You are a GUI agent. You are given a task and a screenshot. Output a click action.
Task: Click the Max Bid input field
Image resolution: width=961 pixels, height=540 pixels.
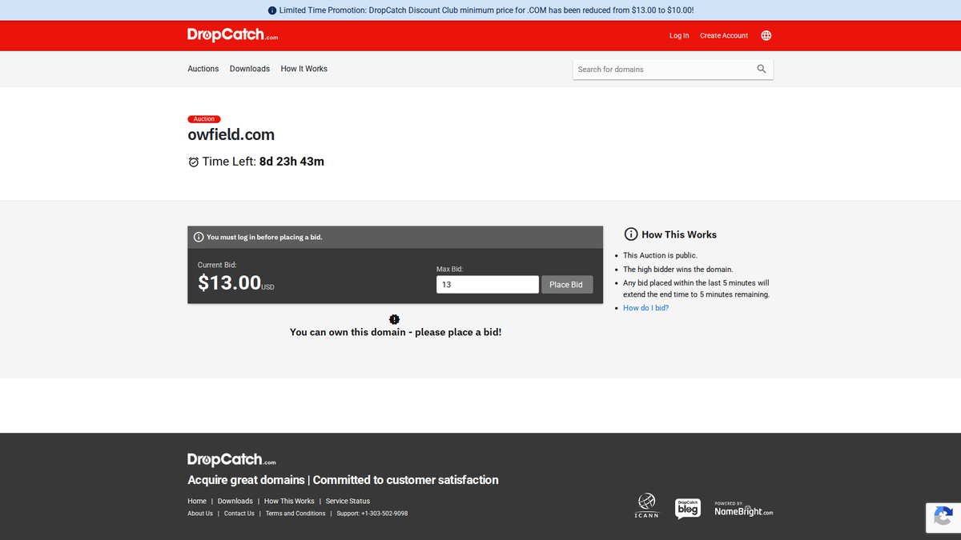pos(488,285)
